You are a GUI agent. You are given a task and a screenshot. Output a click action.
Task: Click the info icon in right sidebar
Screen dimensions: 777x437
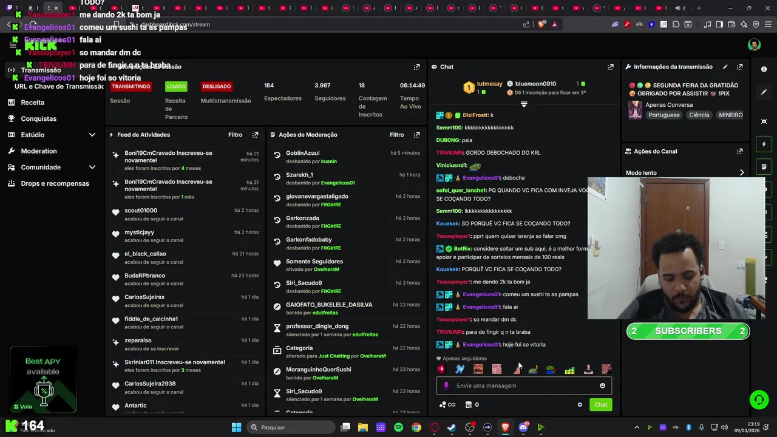tap(764, 69)
